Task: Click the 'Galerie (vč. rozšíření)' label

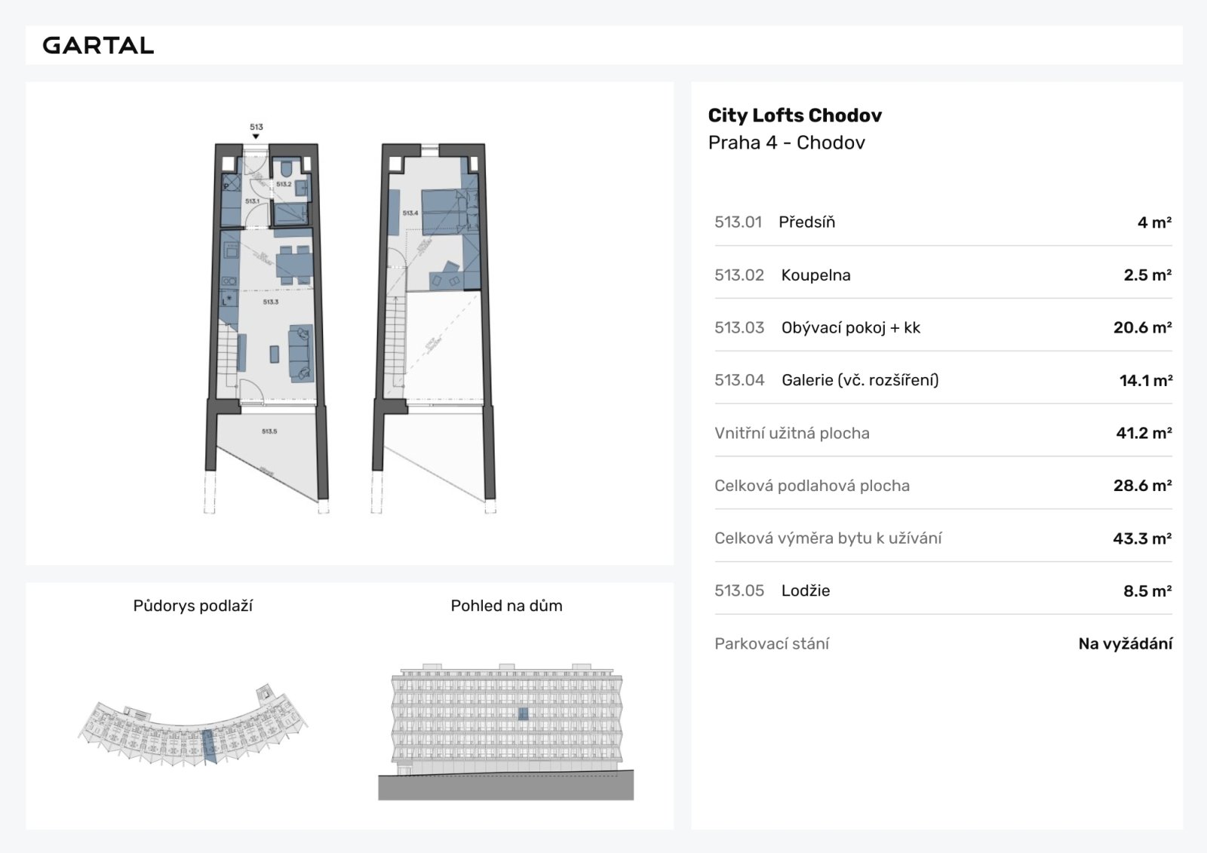Action: [x=860, y=380]
